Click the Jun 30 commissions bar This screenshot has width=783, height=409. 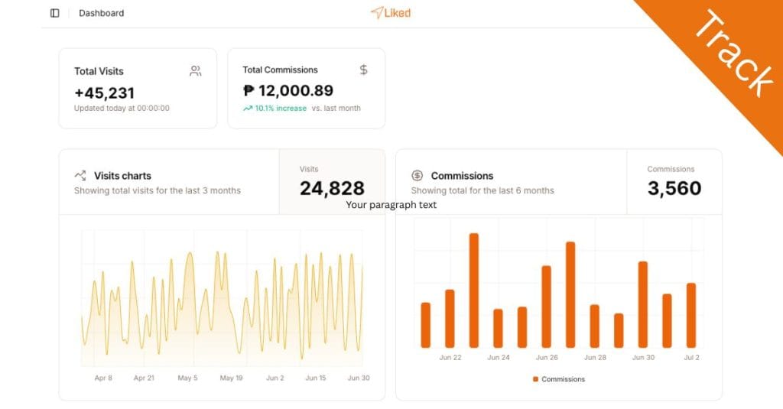click(x=642, y=304)
